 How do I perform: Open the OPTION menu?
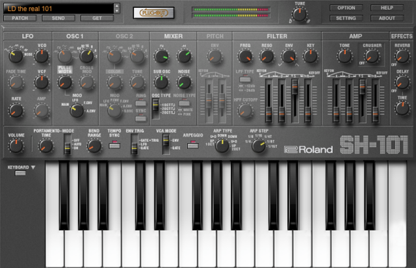pyautogui.click(x=346, y=8)
